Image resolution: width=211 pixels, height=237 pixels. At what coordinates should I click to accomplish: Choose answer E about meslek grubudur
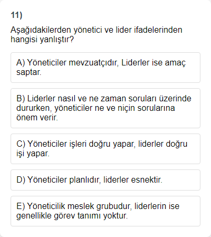tap(105, 211)
